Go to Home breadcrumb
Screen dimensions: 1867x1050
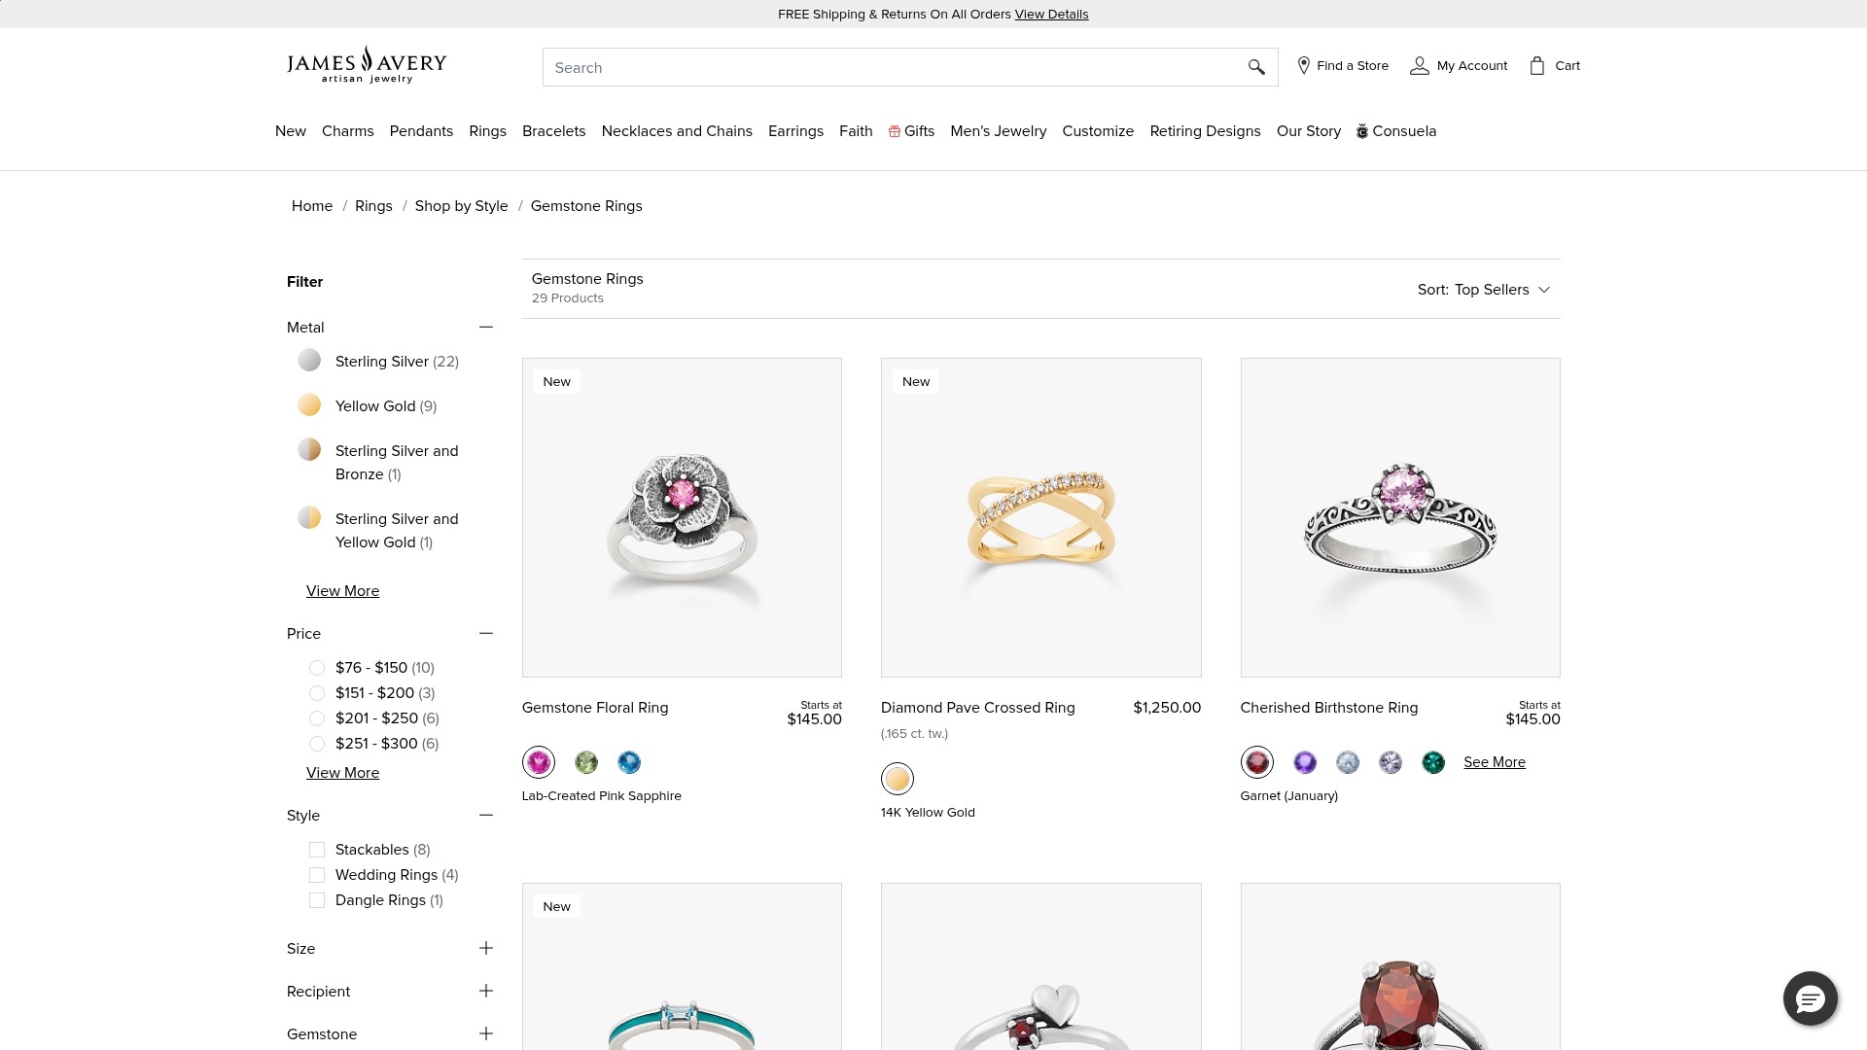pyautogui.click(x=312, y=206)
